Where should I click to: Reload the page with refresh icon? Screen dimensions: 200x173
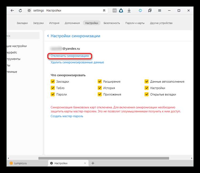(x=20, y=10)
